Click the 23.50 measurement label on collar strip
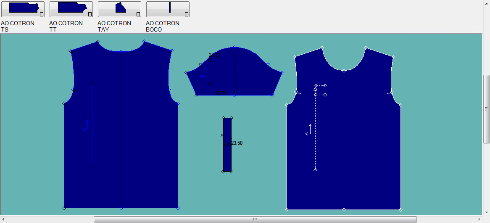 pyautogui.click(x=237, y=143)
